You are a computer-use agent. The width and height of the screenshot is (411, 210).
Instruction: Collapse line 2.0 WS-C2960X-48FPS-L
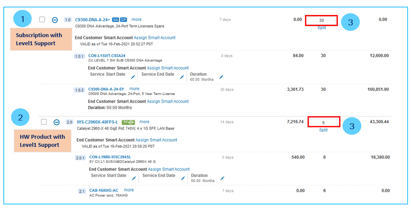57,122
